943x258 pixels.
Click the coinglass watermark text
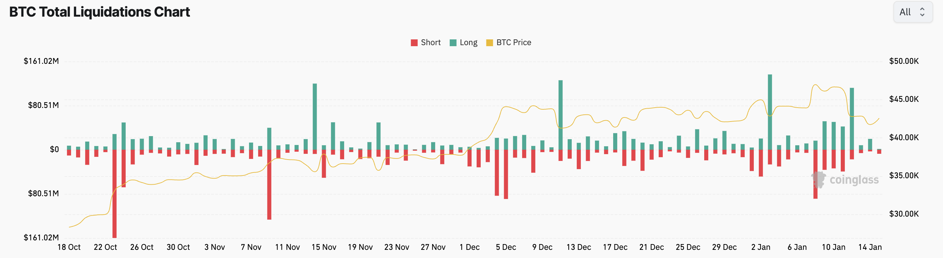854,180
